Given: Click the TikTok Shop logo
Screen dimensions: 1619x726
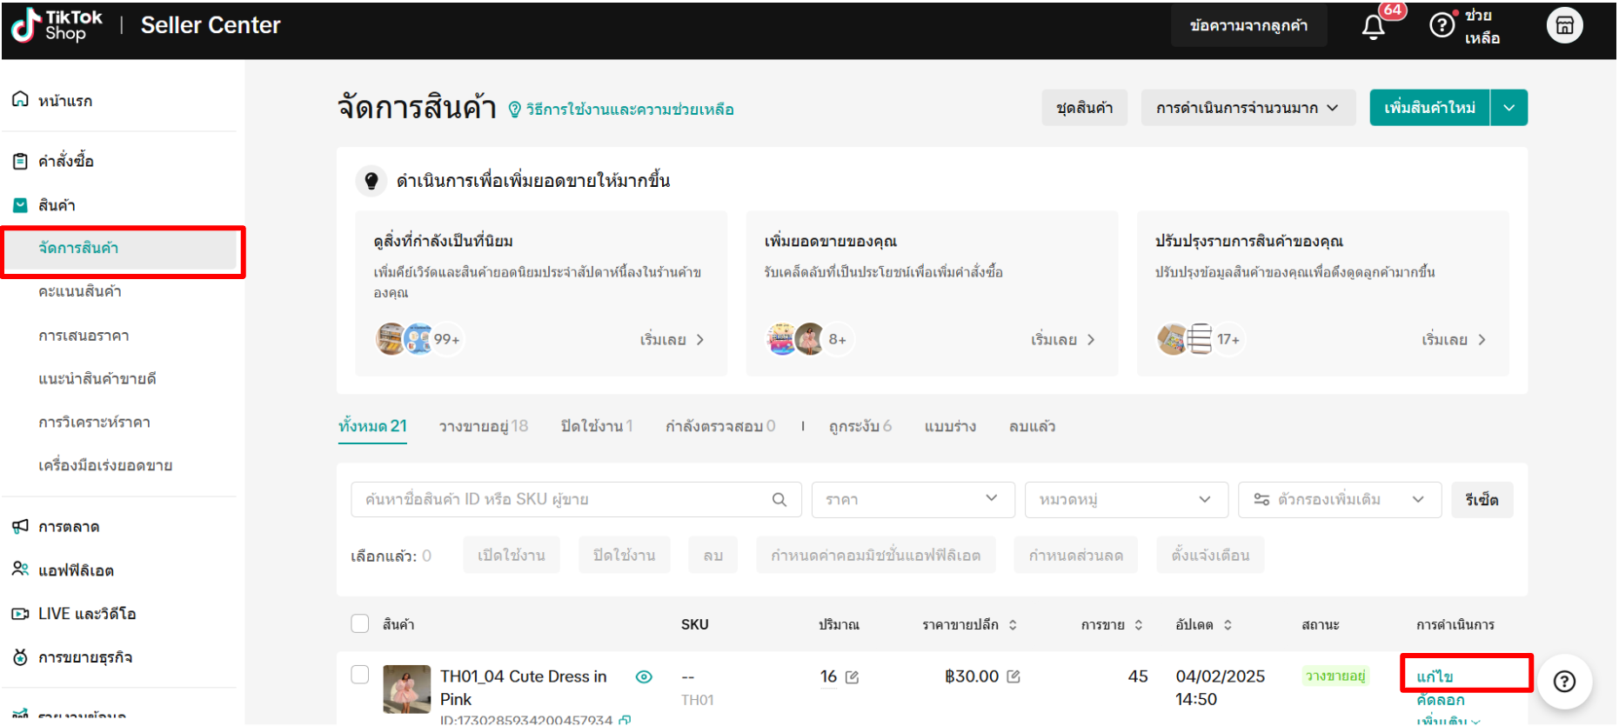Looking at the screenshot, I should (x=57, y=25).
